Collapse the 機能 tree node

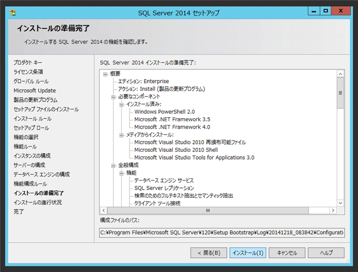tap(122, 174)
